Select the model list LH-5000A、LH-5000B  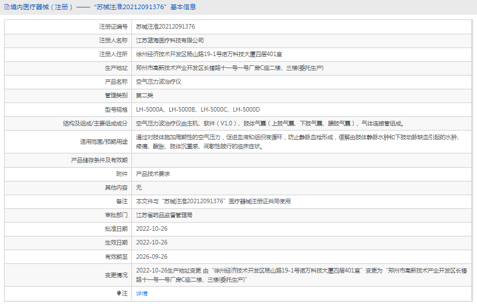click(198, 109)
